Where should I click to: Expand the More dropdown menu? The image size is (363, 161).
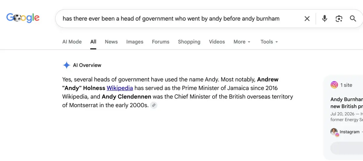[x=242, y=42]
